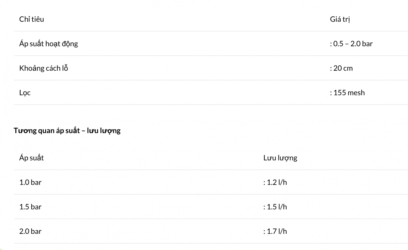Click the ': 155 mesh' filter value
Image resolution: width=408 pixels, height=250 pixels.
347,93
